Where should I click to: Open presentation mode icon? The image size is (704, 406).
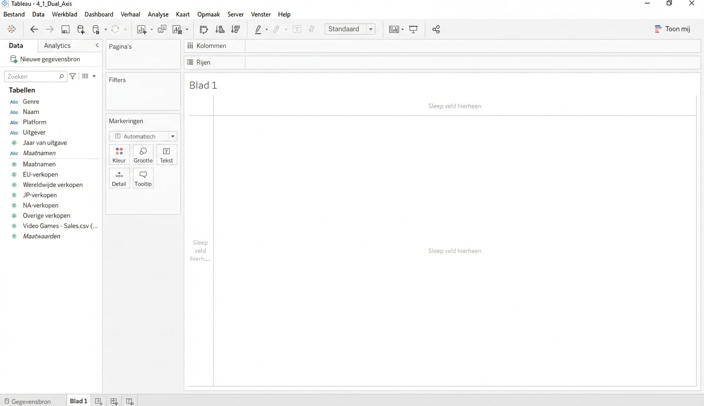click(x=413, y=30)
